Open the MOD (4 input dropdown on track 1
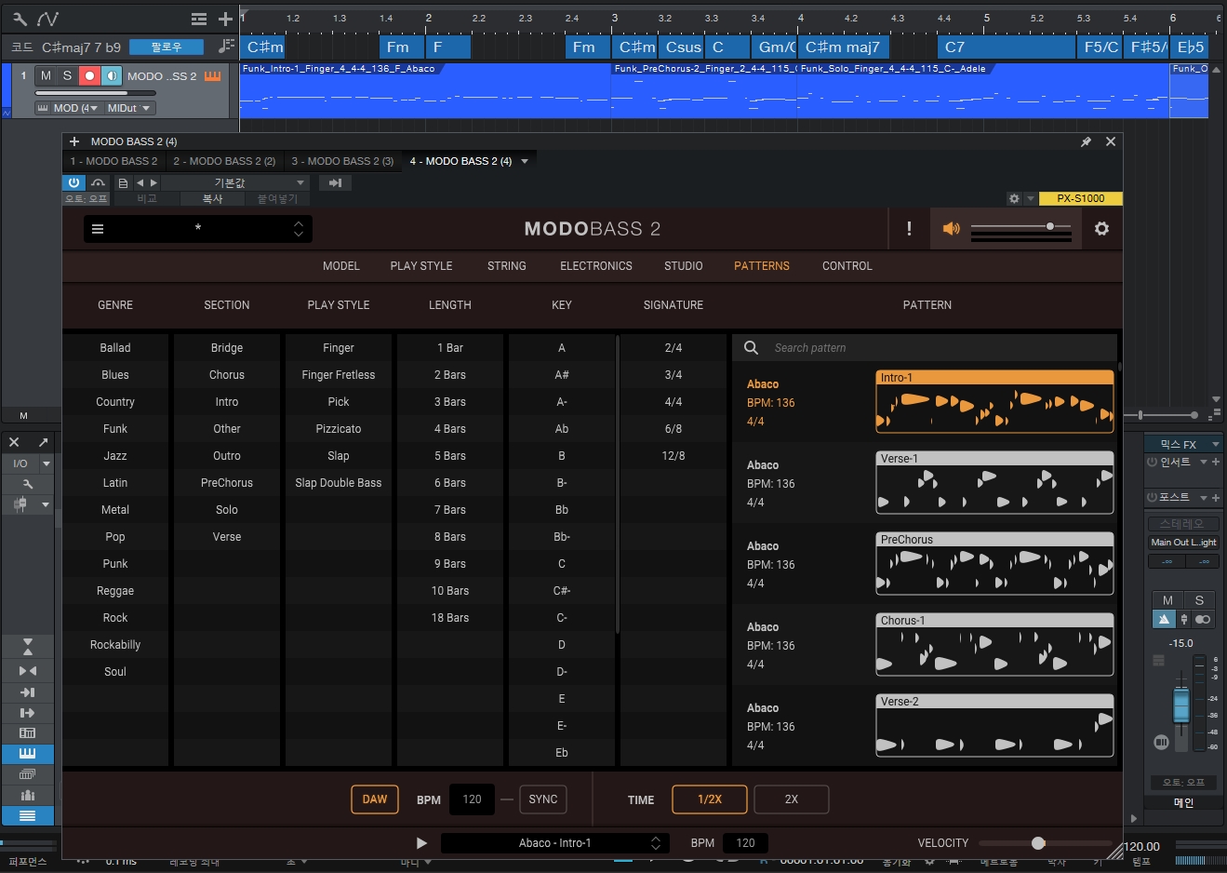Image resolution: width=1227 pixels, height=873 pixels. pyautogui.click(x=67, y=108)
